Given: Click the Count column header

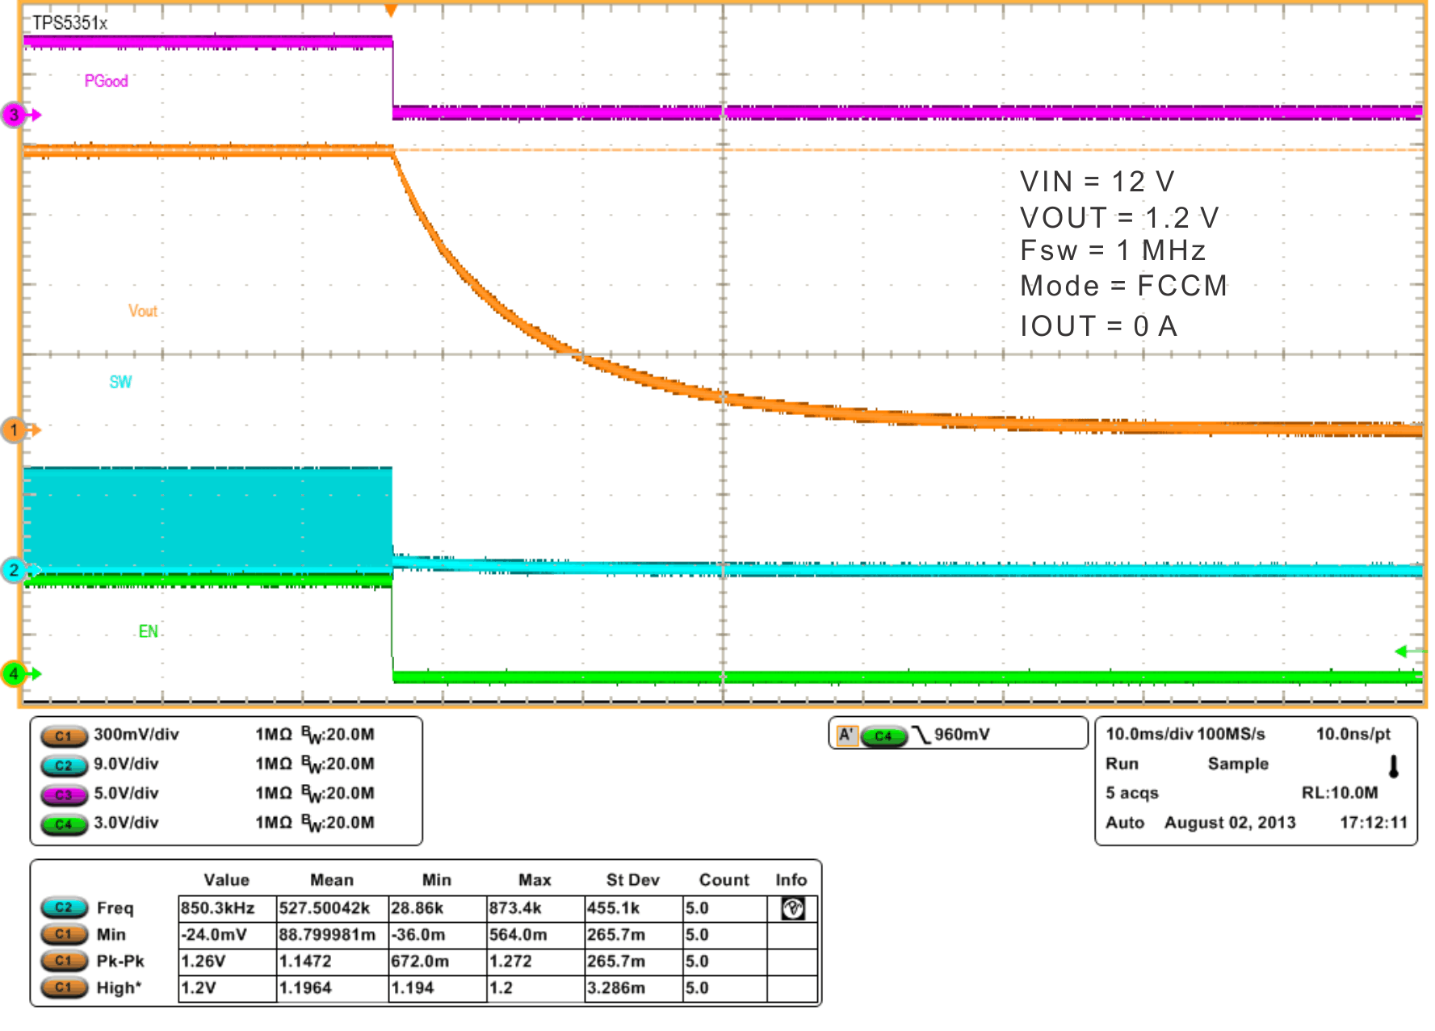Looking at the screenshot, I should tap(724, 880).
